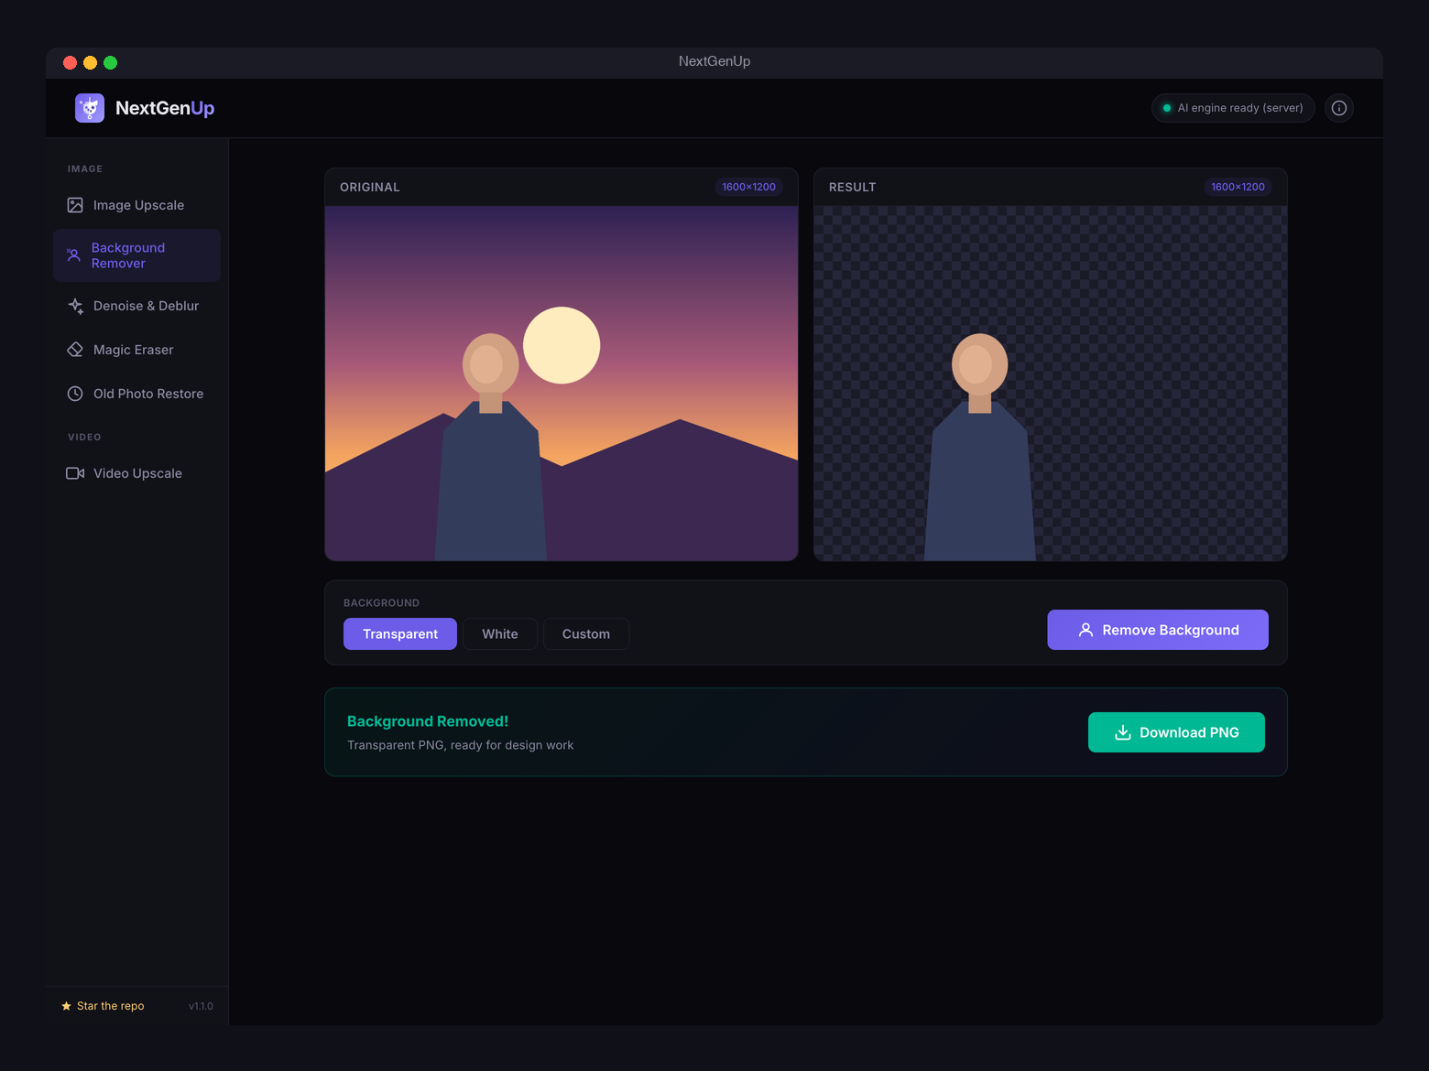This screenshot has width=1429, height=1071.
Task: Click the Video Upscale camera icon
Action: coord(75,473)
